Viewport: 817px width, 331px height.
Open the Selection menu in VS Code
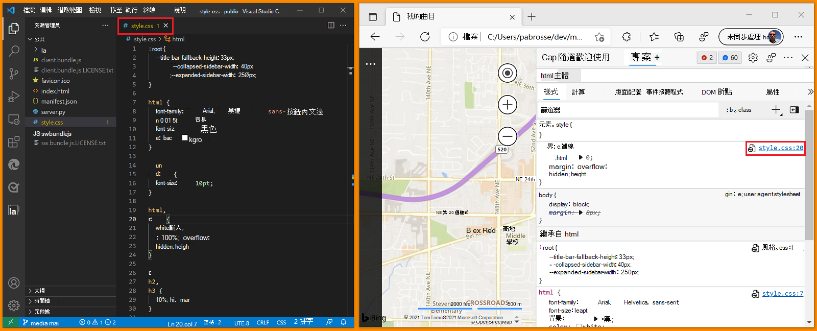[69, 10]
